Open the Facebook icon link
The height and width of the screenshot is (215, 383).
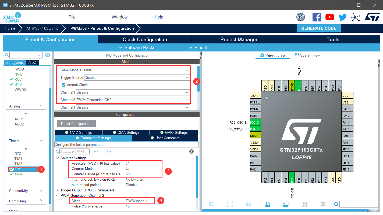click(x=317, y=17)
